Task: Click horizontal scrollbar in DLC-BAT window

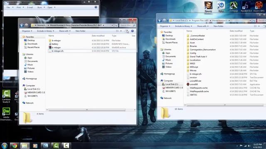Action: [x=87, y=110]
